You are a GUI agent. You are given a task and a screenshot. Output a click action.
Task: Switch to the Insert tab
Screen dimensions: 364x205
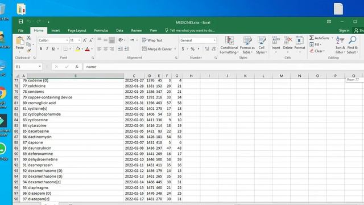pyautogui.click(x=56, y=30)
